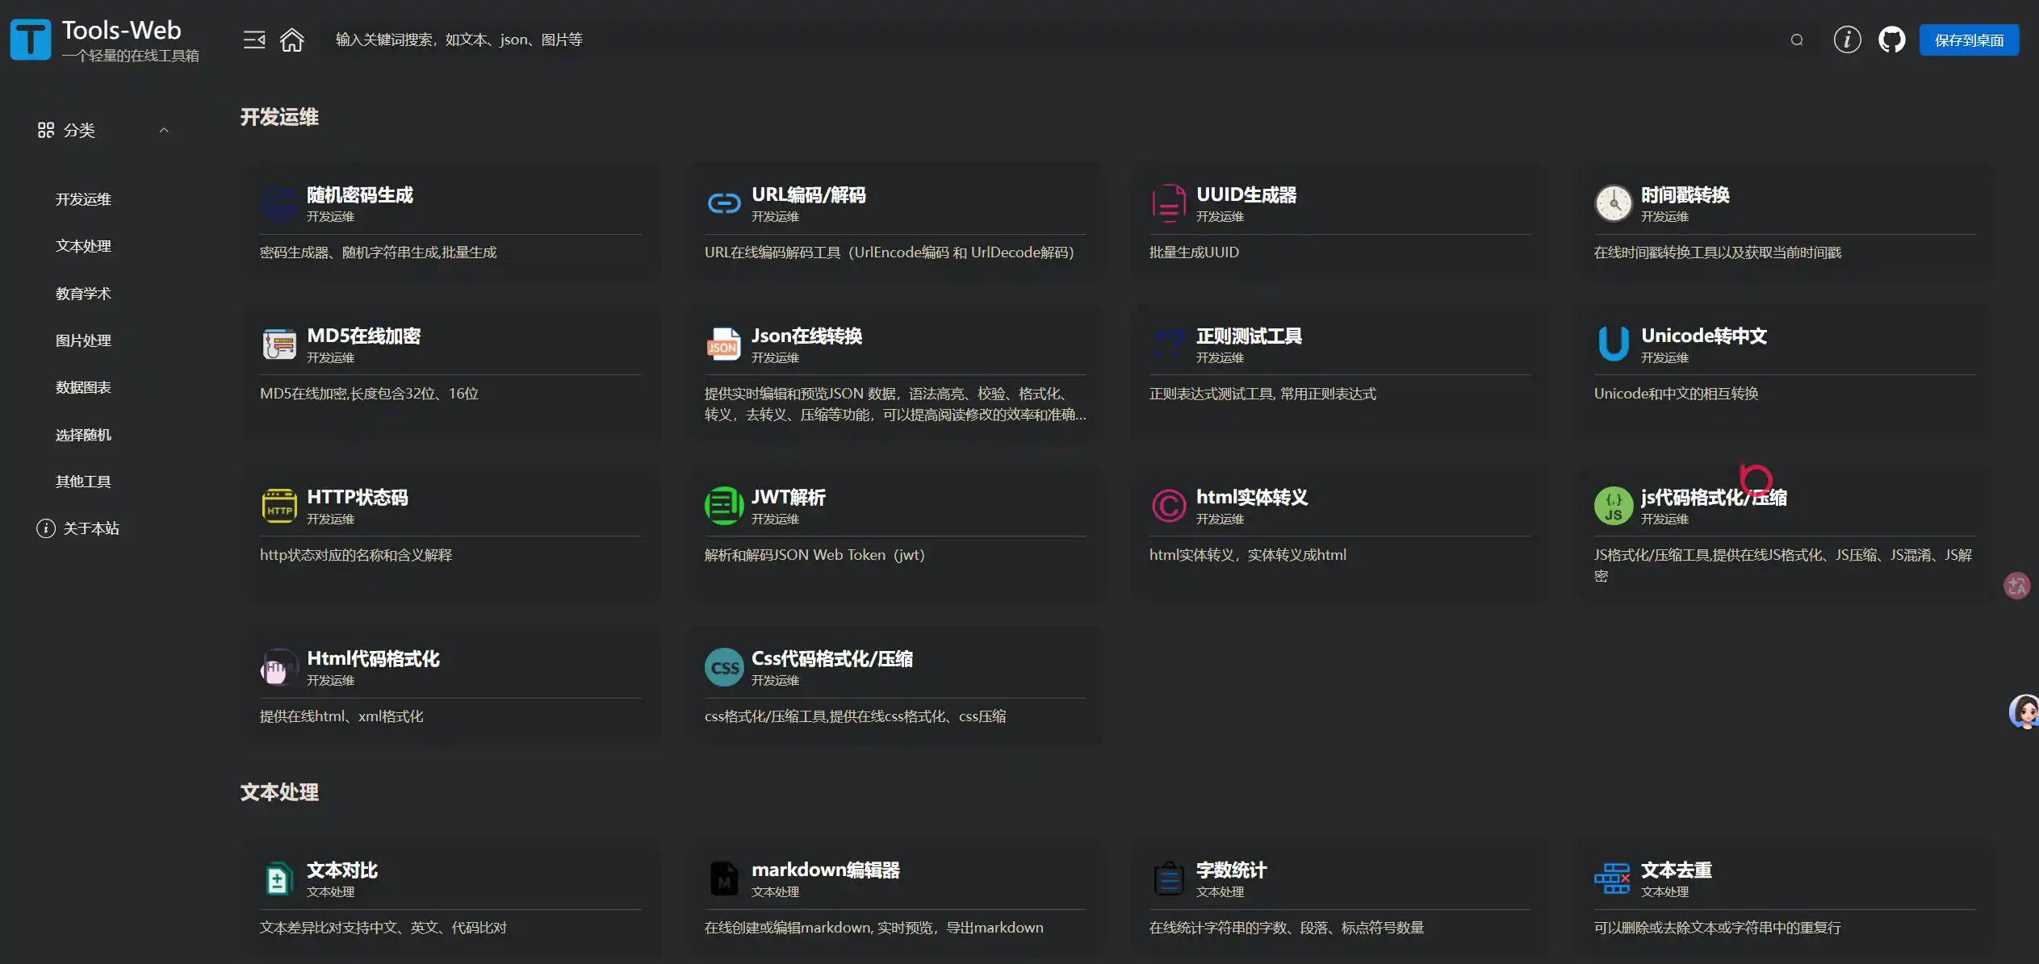Click the floating translate icon at right edge
The image size is (2039, 964).
click(x=2016, y=586)
